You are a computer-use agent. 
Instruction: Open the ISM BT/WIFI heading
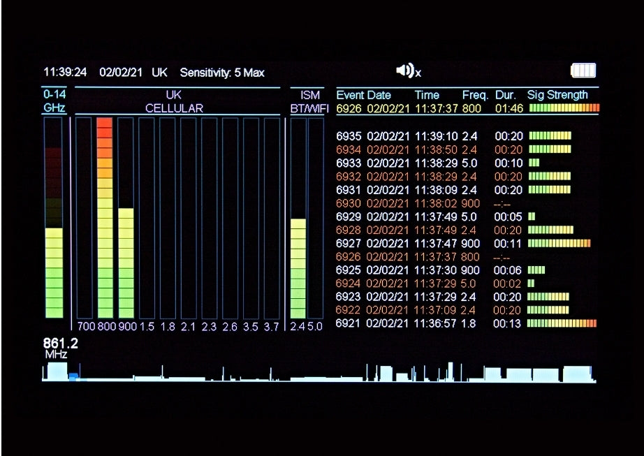click(x=309, y=101)
